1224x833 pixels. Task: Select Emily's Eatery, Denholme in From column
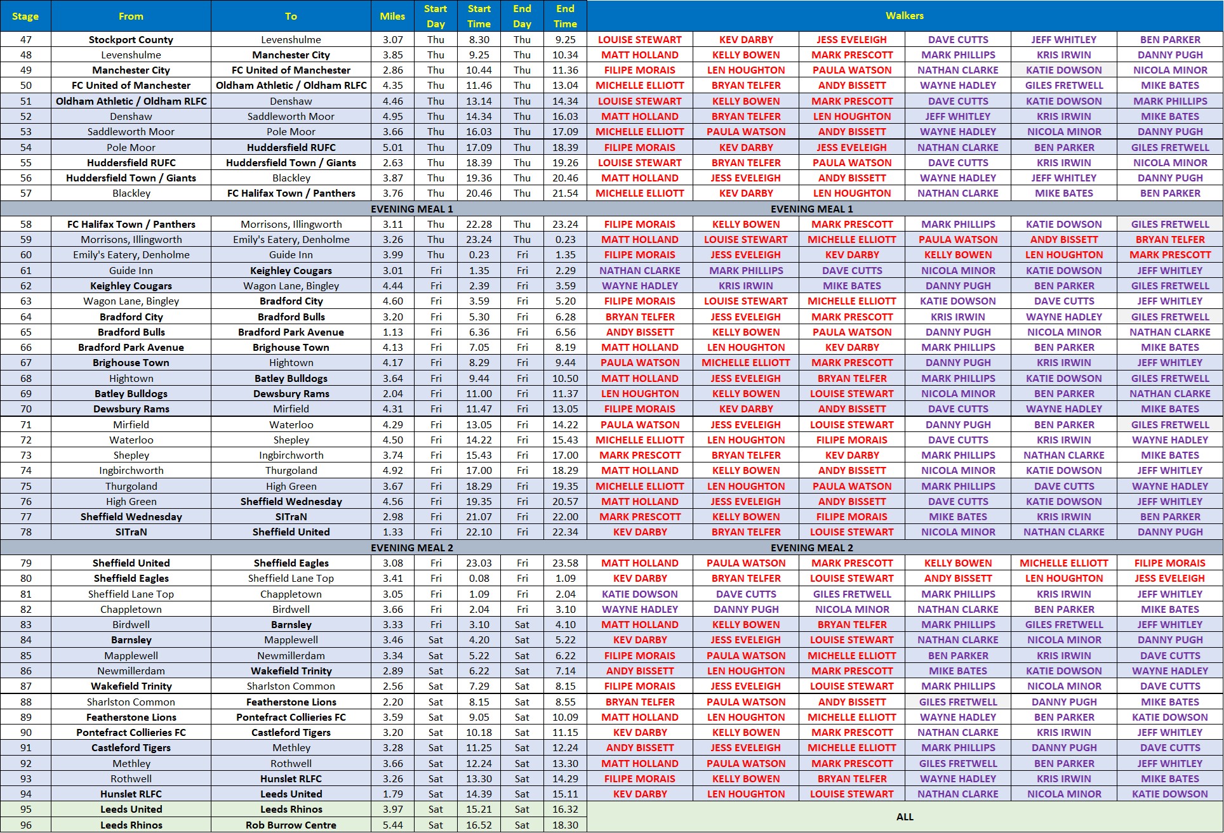(131, 254)
